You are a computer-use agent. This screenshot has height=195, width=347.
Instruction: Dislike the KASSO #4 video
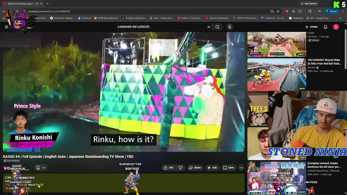(181, 168)
